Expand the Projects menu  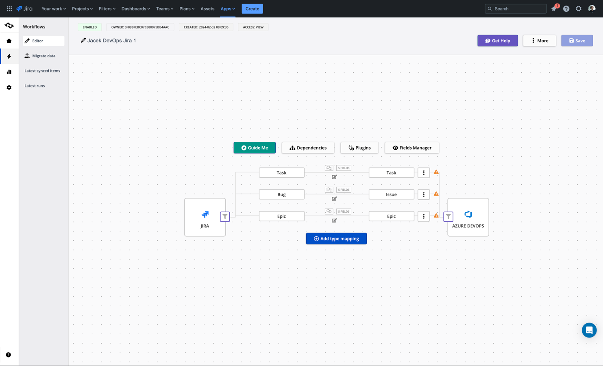82,9
